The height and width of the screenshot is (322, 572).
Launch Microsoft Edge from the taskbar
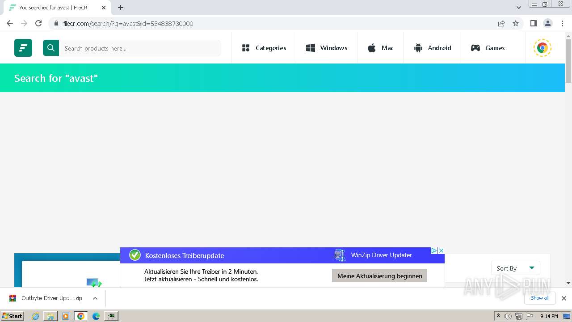pyautogui.click(x=96, y=316)
